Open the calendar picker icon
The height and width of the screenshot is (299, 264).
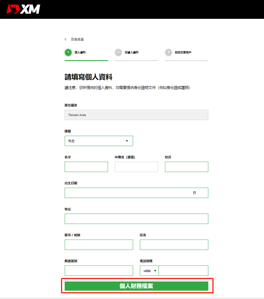(x=194, y=193)
